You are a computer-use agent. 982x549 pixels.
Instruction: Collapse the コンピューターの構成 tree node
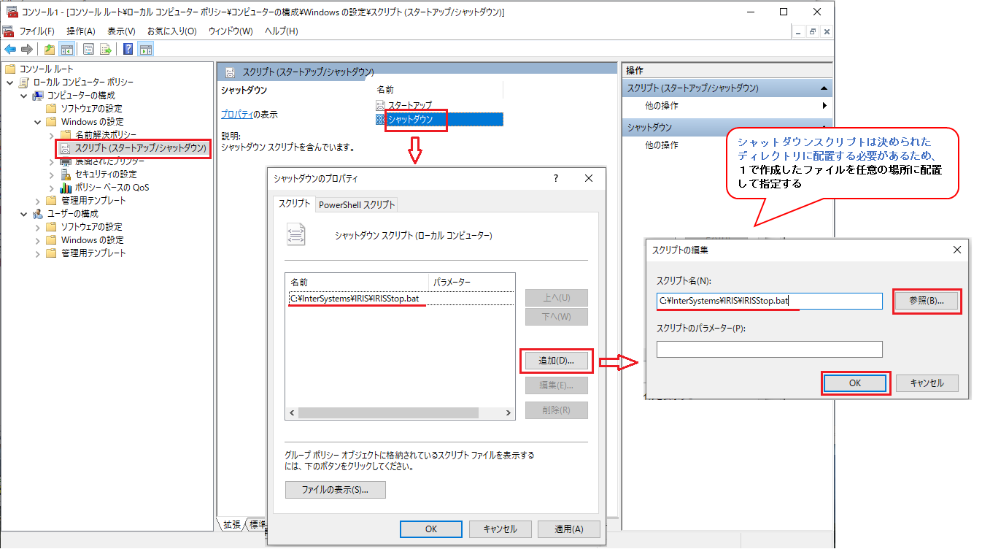(x=24, y=96)
